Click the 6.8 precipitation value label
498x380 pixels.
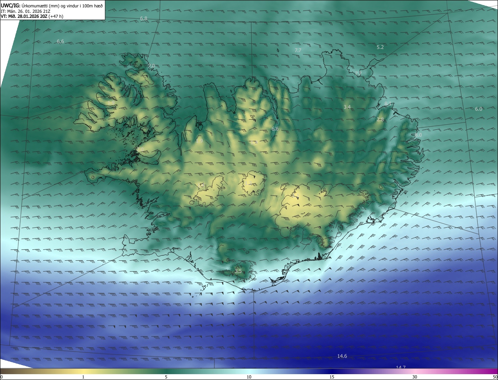[144, 19]
